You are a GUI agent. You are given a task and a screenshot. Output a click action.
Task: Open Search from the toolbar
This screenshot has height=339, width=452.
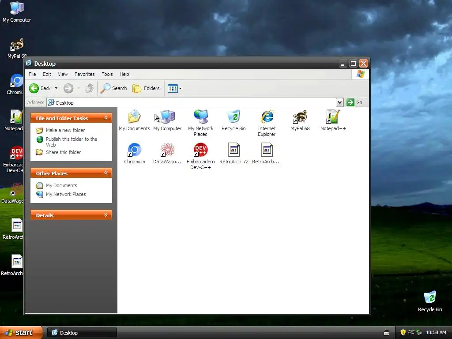113,88
